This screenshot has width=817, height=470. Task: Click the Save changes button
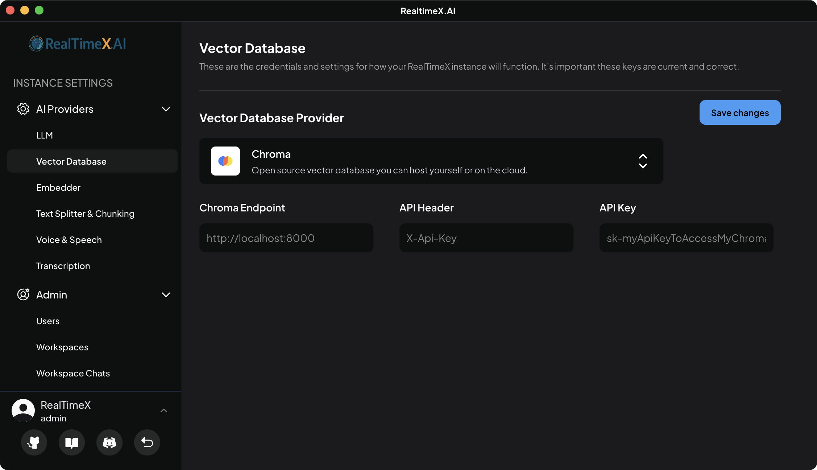click(739, 112)
